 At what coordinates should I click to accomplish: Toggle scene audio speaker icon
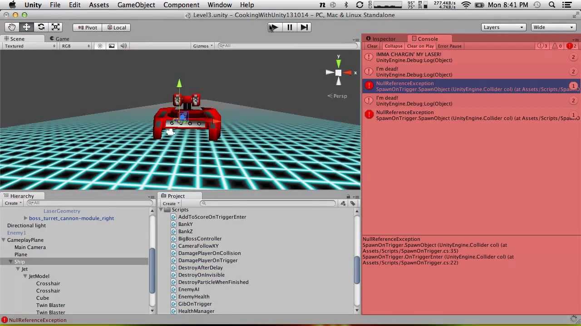(123, 46)
